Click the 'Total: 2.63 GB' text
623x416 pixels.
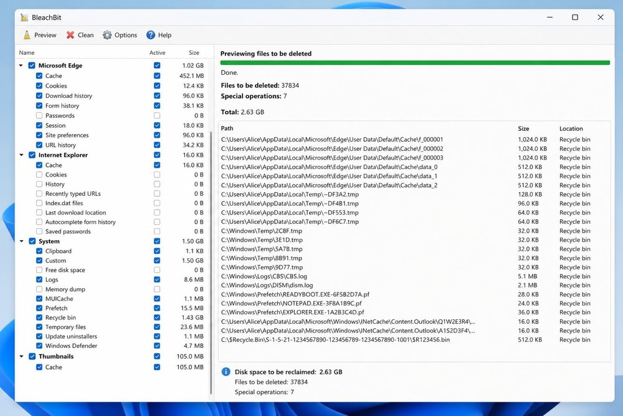coord(242,112)
